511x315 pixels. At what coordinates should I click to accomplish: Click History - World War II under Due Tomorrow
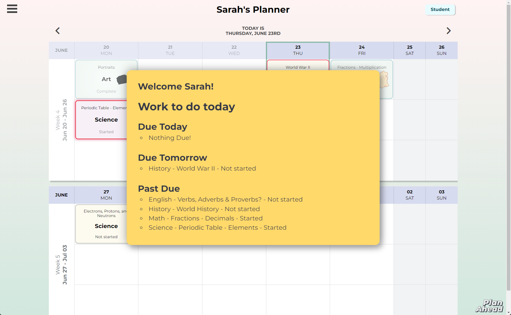tap(202, 168)
